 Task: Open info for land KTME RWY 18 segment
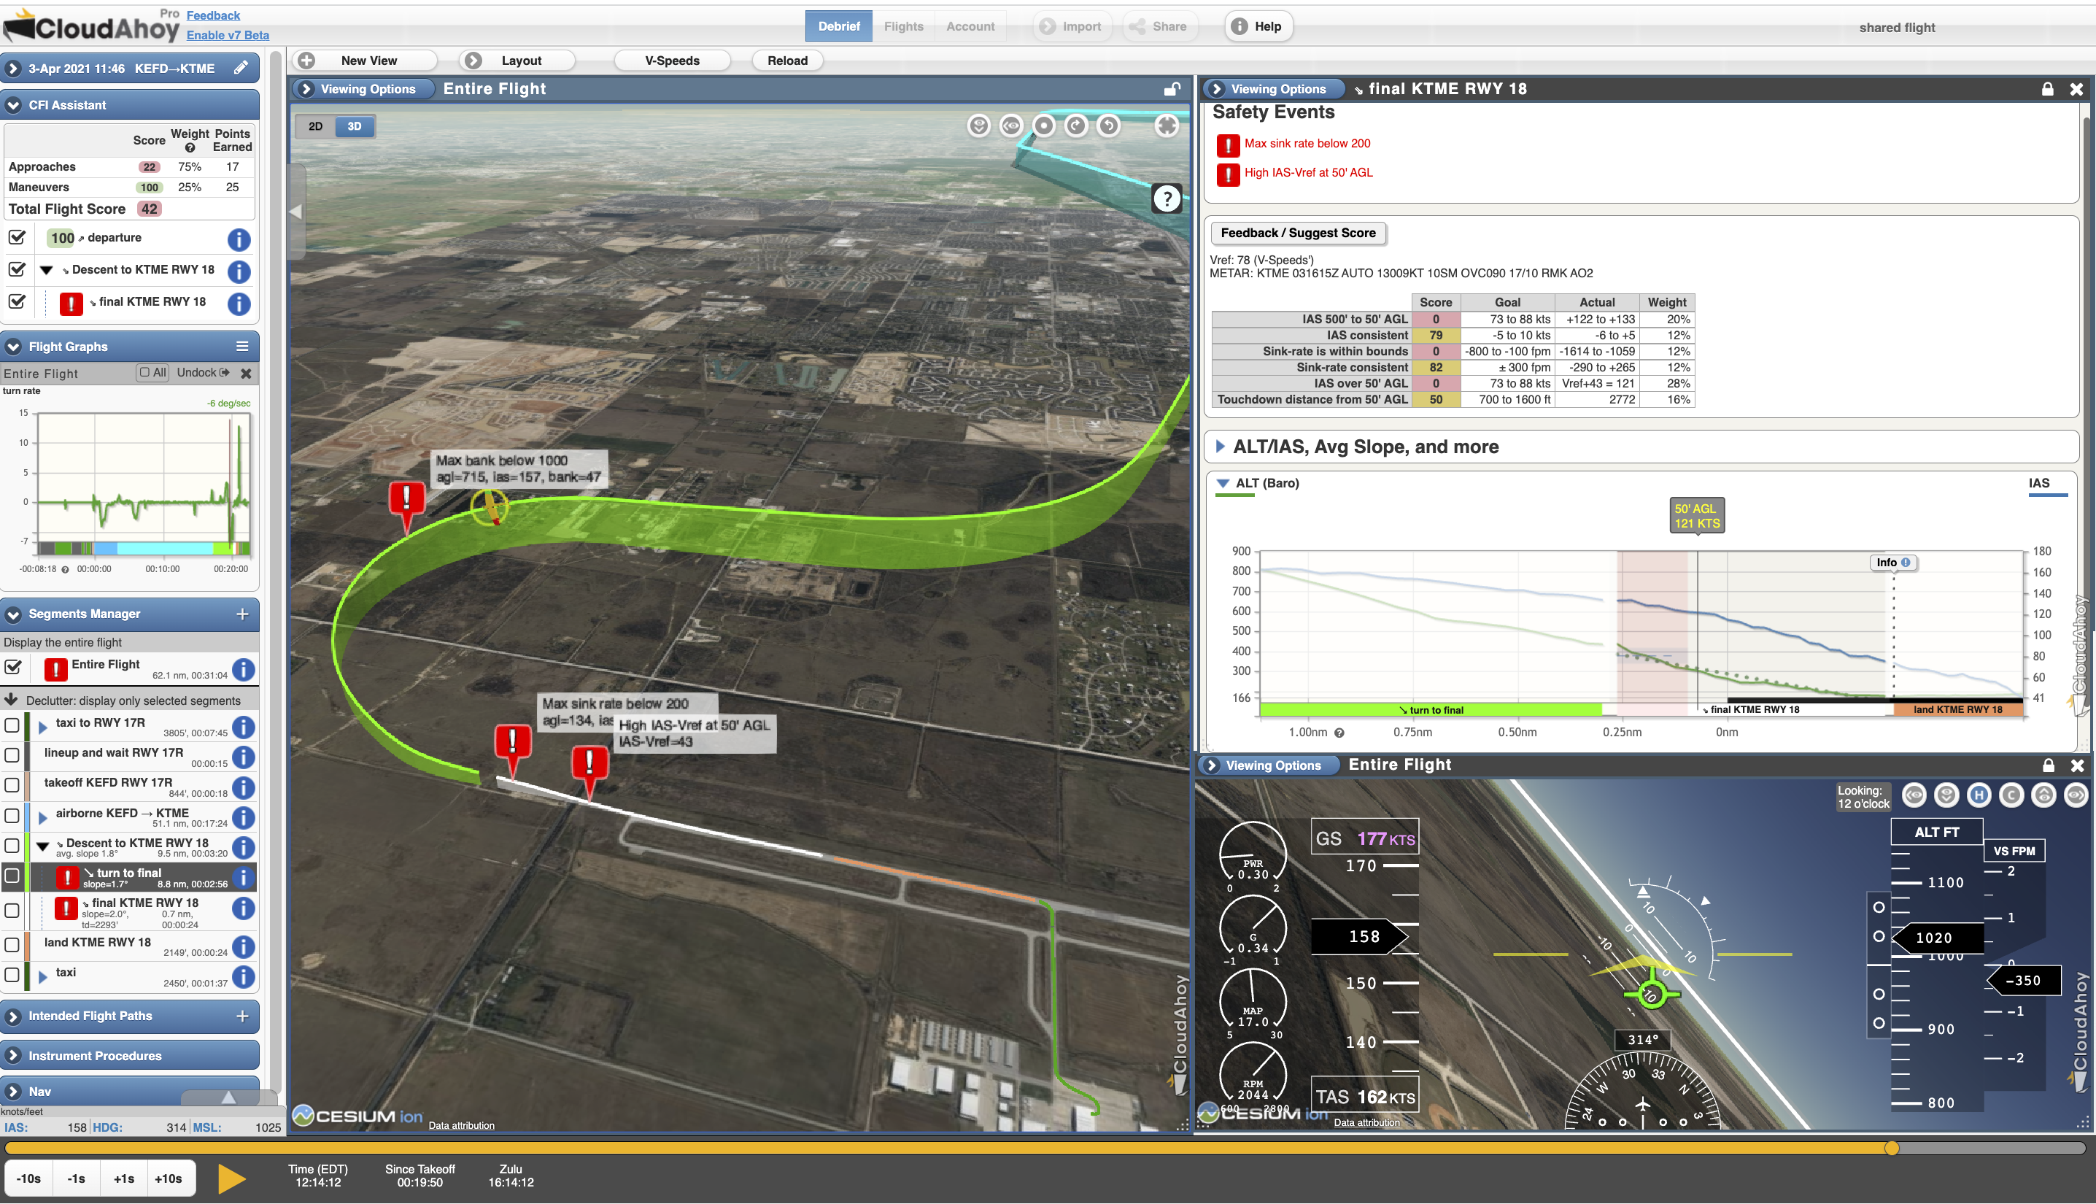[243, 947]
